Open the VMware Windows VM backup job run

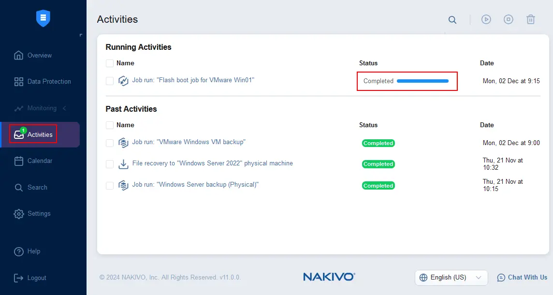(x=189, y=142)
